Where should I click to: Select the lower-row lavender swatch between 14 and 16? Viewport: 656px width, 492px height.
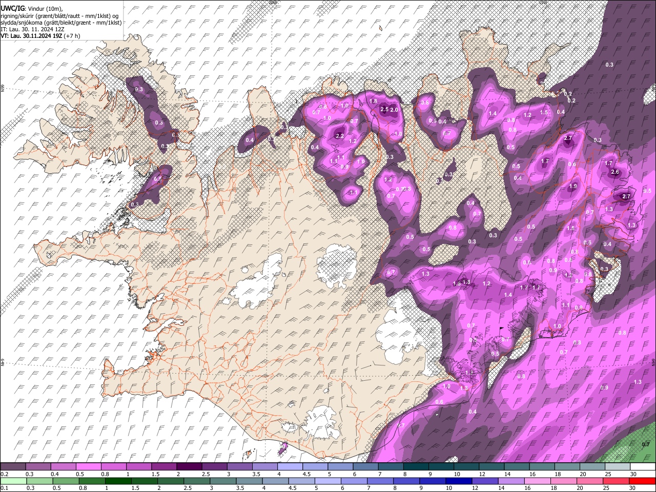tap(510, 481)
